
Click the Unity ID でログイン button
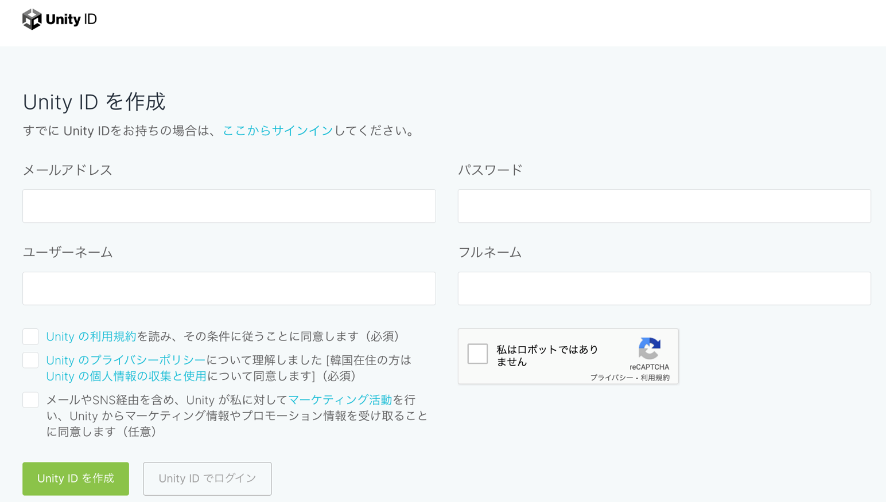[207, 479]
